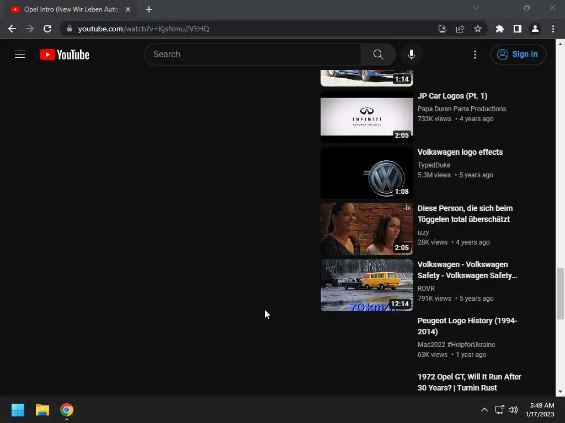Open JP Car Logos Infiniti thumbnail
This screenshot has width=565, height=423.
pos(367,117)
